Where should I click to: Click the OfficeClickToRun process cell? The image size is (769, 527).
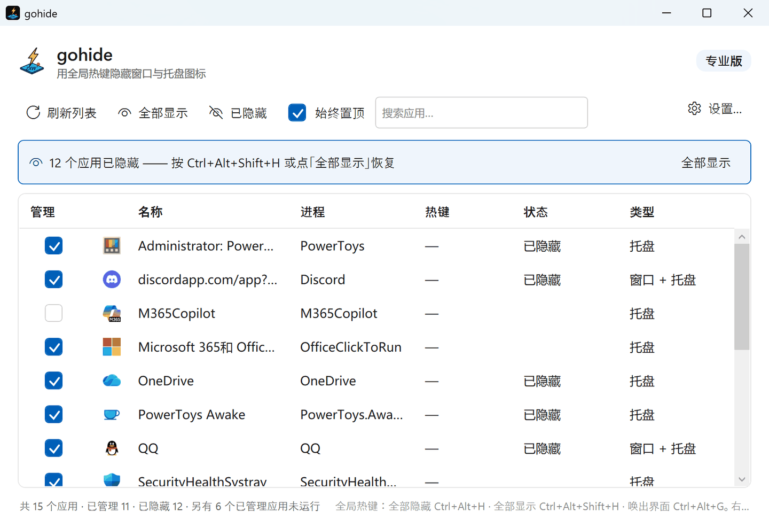pyautogui.click(x=351, y=347)
